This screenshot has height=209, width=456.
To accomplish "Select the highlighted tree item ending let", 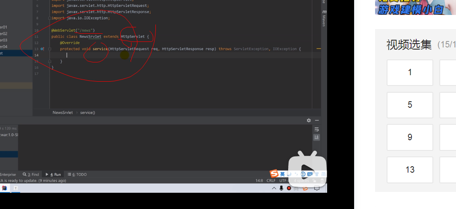I will 16,53.
